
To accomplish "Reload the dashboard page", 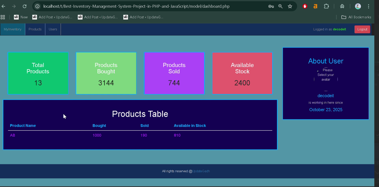I will tap(24, 6).
